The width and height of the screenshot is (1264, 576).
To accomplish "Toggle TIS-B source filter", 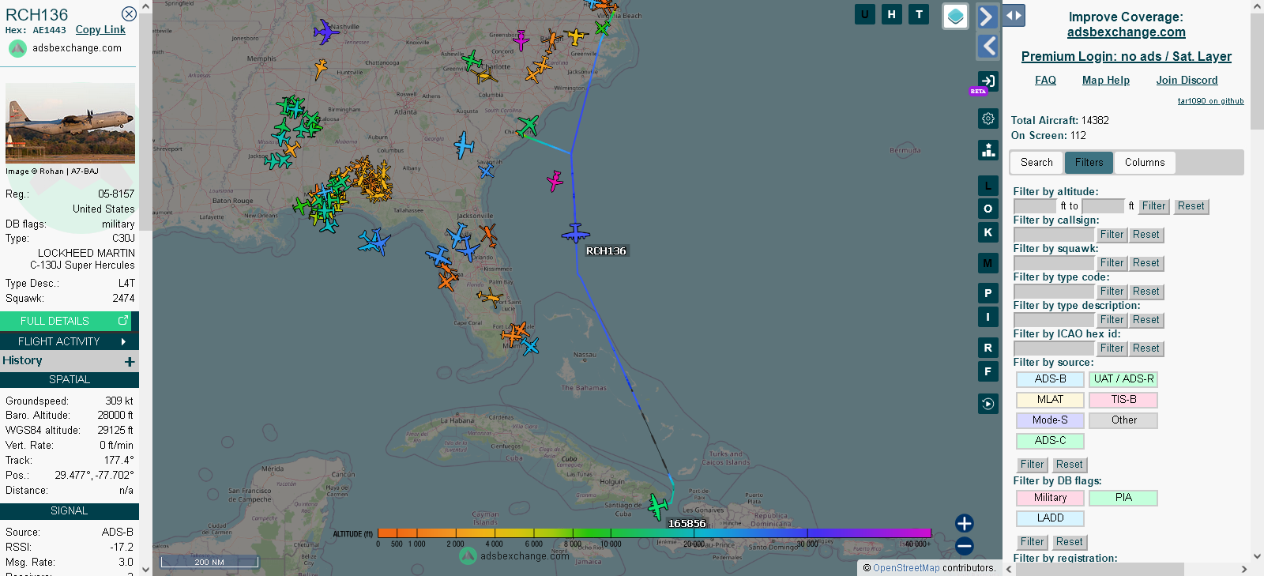I will (1123, 400).
